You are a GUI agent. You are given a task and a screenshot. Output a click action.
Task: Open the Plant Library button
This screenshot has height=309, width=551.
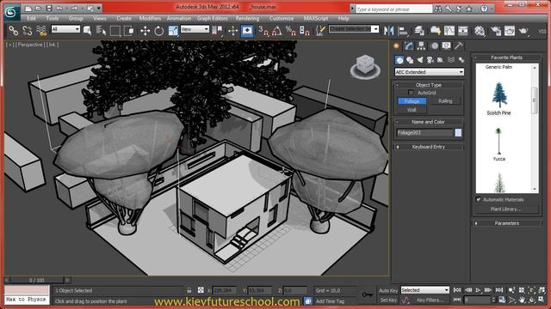pos(506,209)
